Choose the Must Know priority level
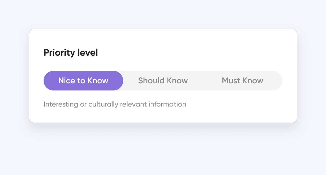Screen dimensions: 326x175 [242, 81]
